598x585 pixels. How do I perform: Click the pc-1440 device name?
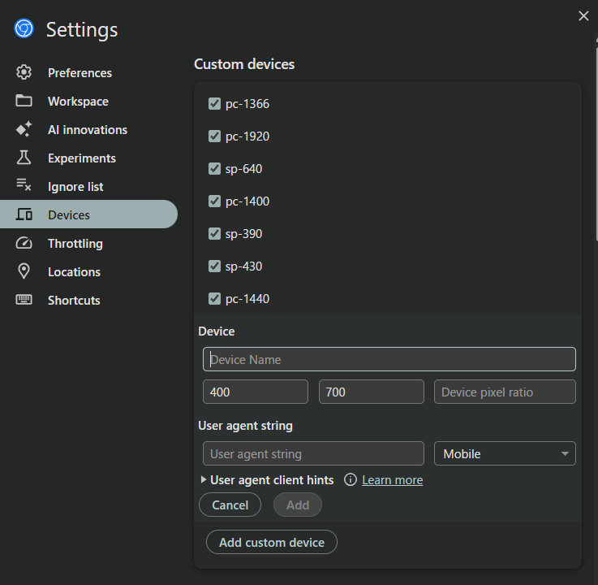click(x=247, y=299)
